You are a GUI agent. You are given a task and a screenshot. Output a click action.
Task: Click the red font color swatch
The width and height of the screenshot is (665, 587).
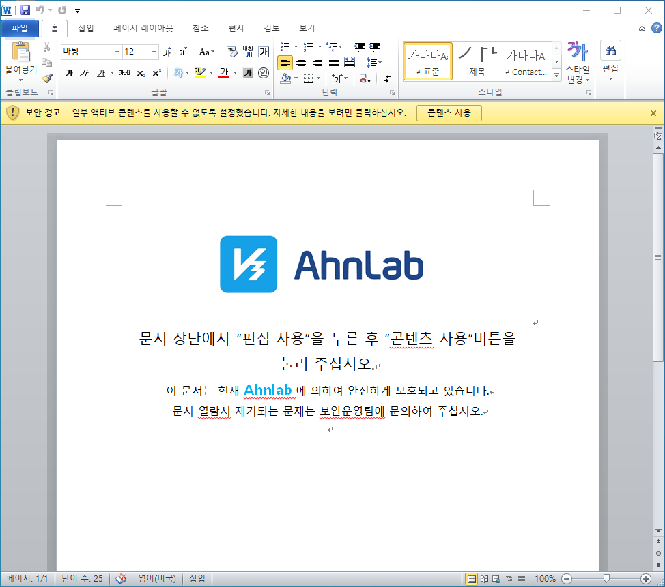[x=224, y=73]
